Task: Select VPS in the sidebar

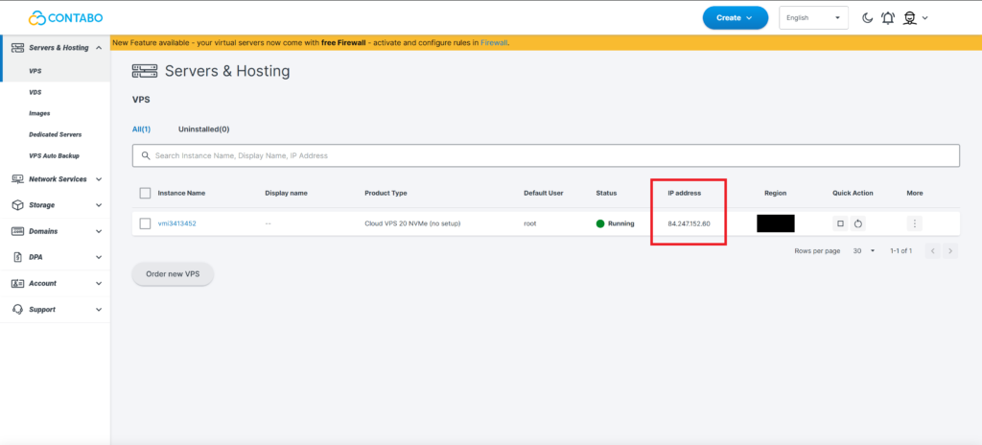Action: tap(35, 72)
